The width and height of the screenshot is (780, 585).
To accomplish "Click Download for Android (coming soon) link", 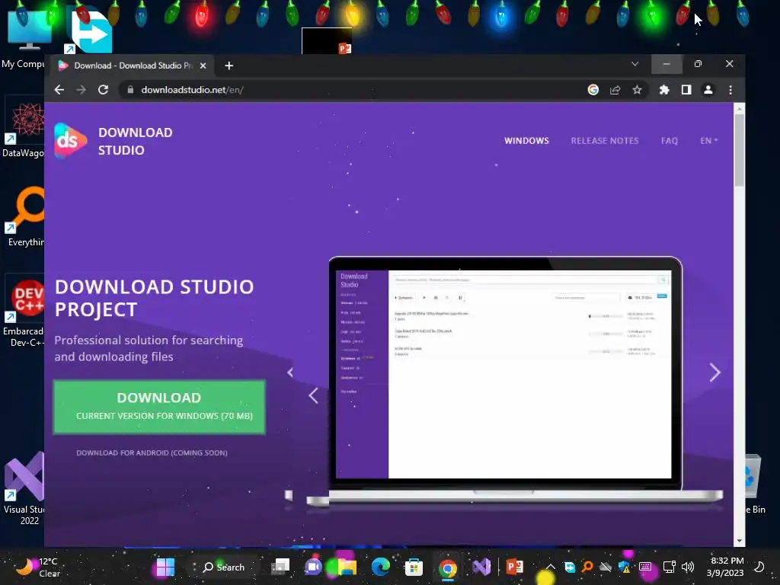I will tap(152, 452).
